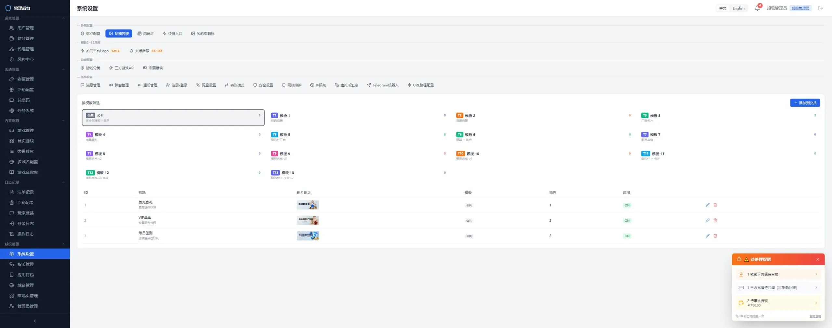The image size is (832, 328).
Task: Open the 站点配置 tab
Action: (90, 33)
